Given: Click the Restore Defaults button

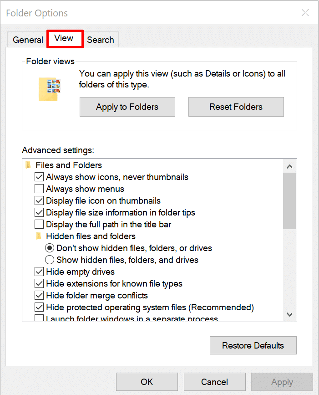Looking at the screenshot, I should click(x=253, y=345).
